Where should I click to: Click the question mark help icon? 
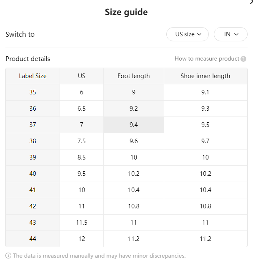(243, 59)
